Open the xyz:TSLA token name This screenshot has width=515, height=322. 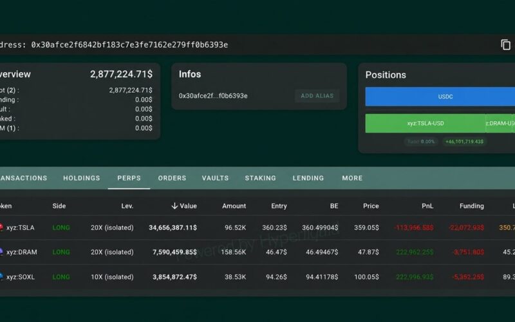[x=21, y=228]
